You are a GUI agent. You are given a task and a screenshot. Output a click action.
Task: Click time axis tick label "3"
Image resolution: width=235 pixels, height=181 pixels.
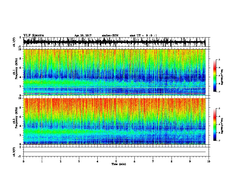(79, 161)
